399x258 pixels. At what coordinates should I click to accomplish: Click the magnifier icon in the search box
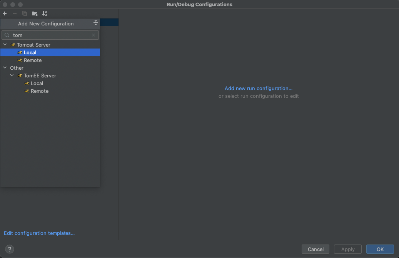(7, 35)
